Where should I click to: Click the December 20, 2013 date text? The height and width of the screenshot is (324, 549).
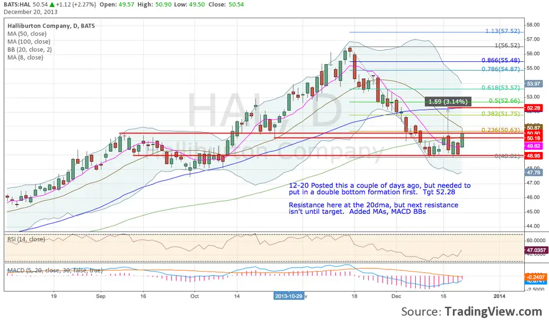[31, 12]
